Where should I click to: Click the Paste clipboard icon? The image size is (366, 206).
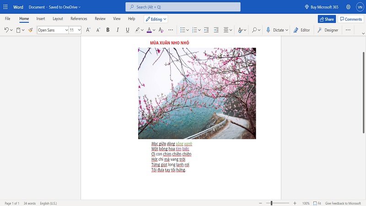[x=18, y=30]
